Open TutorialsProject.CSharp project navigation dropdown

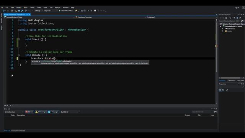[39, 17]
